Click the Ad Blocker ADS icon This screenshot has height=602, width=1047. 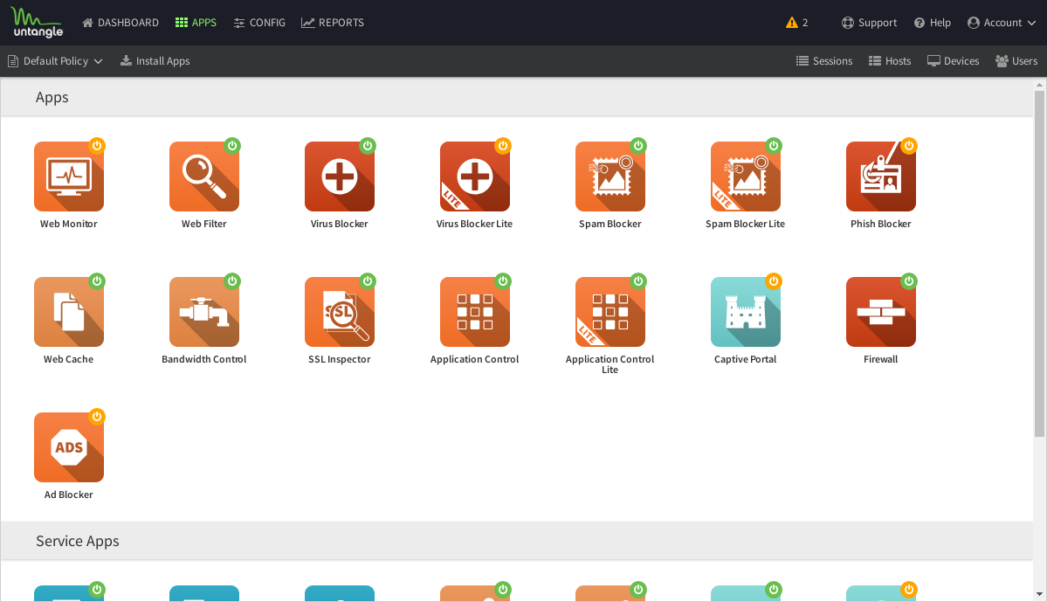69,447
